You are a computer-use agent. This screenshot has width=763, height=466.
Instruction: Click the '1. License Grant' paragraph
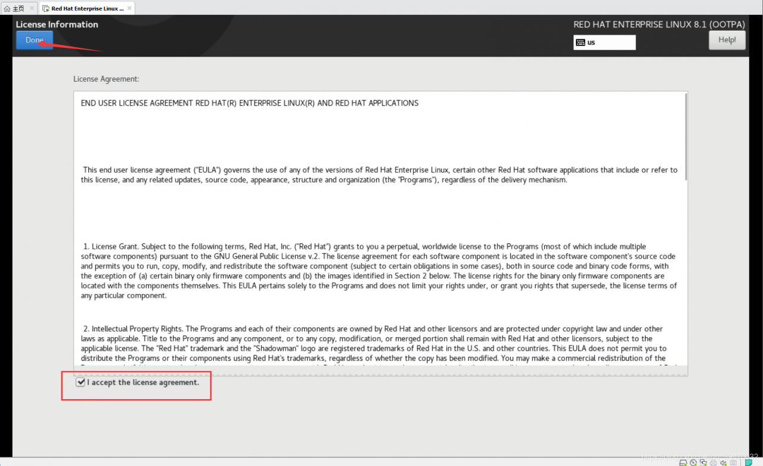point(379,271)
